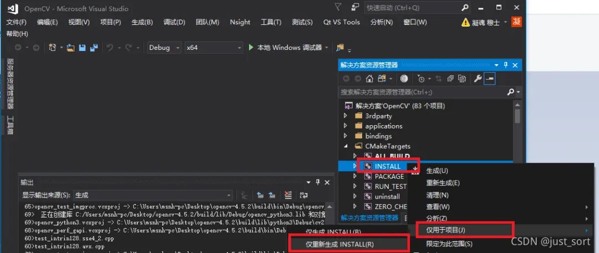Open the 工具箱 side tab
The height and width of the screenshot is (253, 599).
pyautogui.click(x=11, y=126)
